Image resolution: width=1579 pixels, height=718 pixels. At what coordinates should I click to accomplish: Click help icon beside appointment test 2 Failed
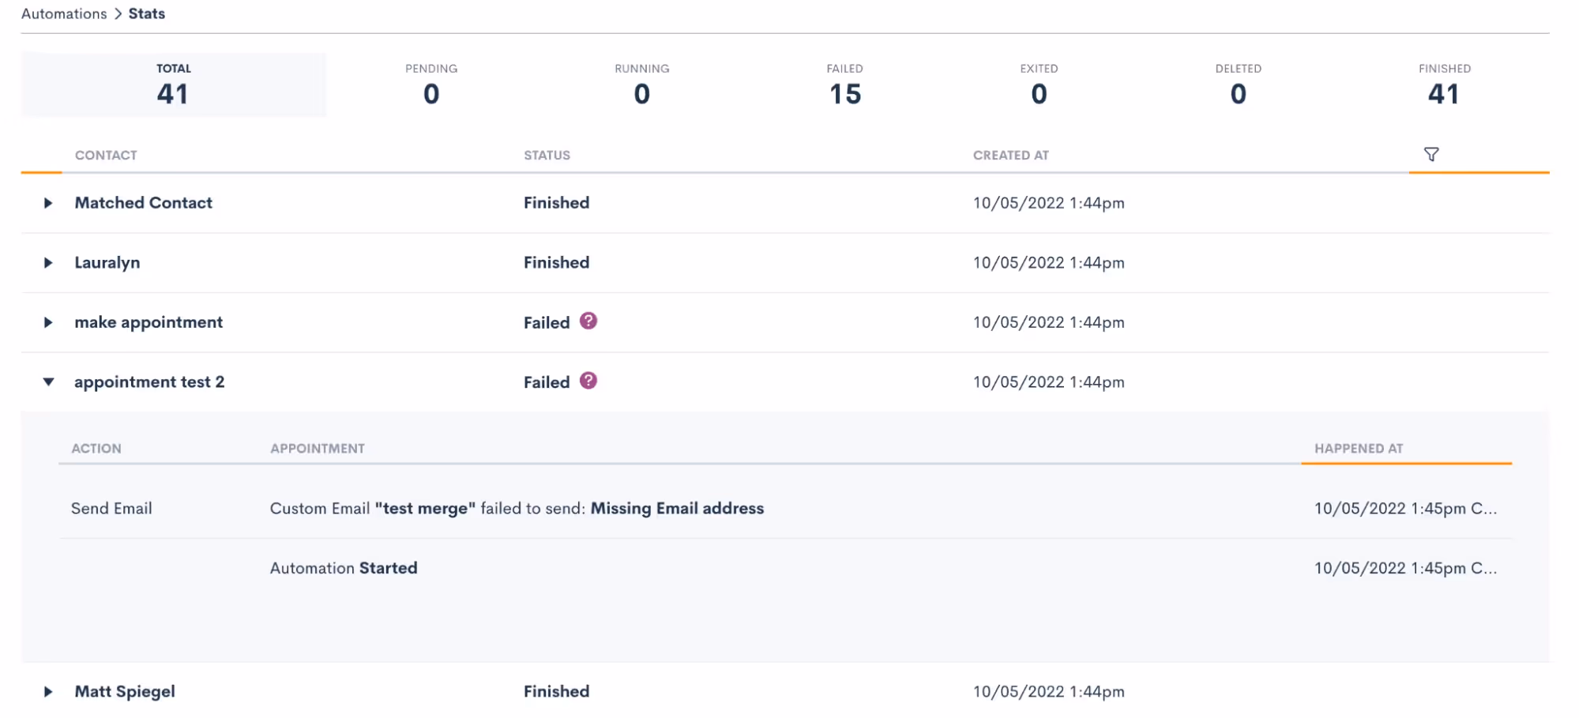pyautogui.click(x=588, y=381)
